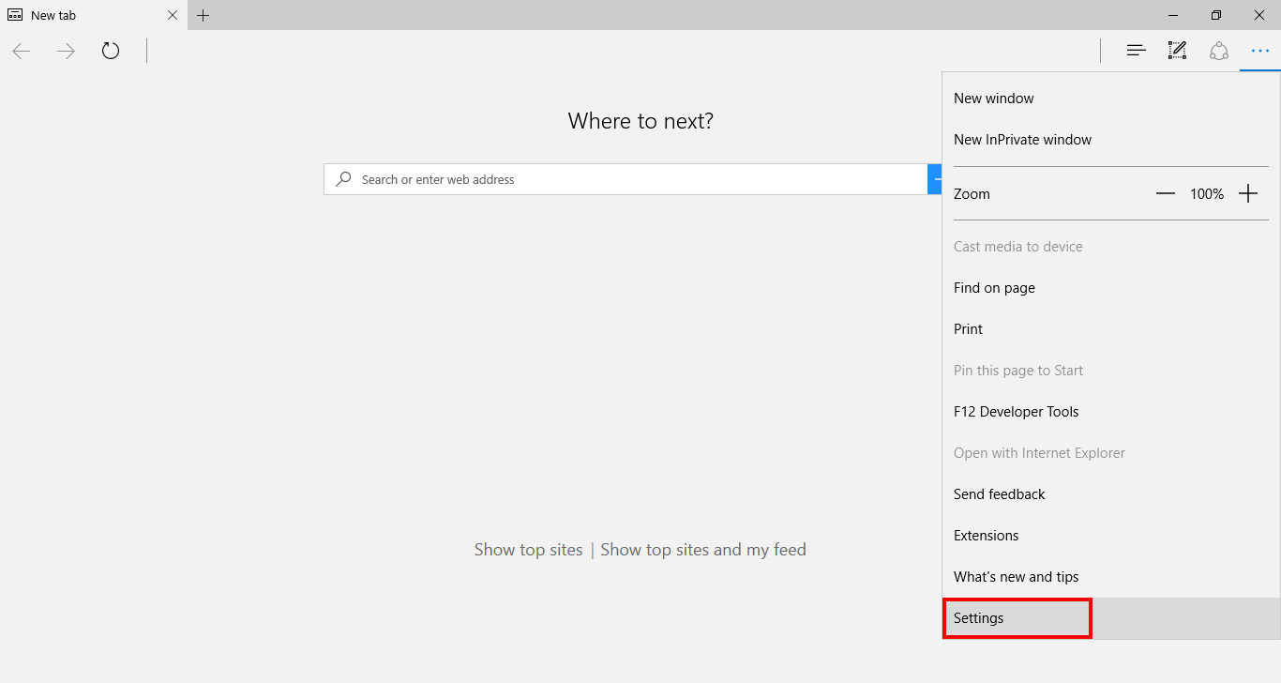The width and height of the screenshot is (1281, 683).
Task: Minimize the browser window
Action: pos(1173,15)
